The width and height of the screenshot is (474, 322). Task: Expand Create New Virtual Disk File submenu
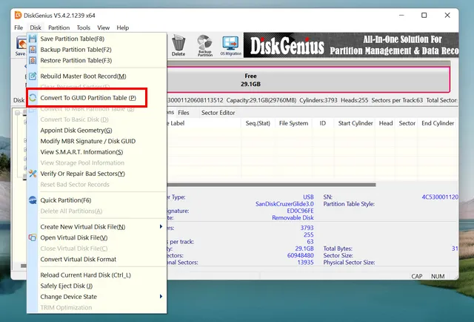coord(97,226)
